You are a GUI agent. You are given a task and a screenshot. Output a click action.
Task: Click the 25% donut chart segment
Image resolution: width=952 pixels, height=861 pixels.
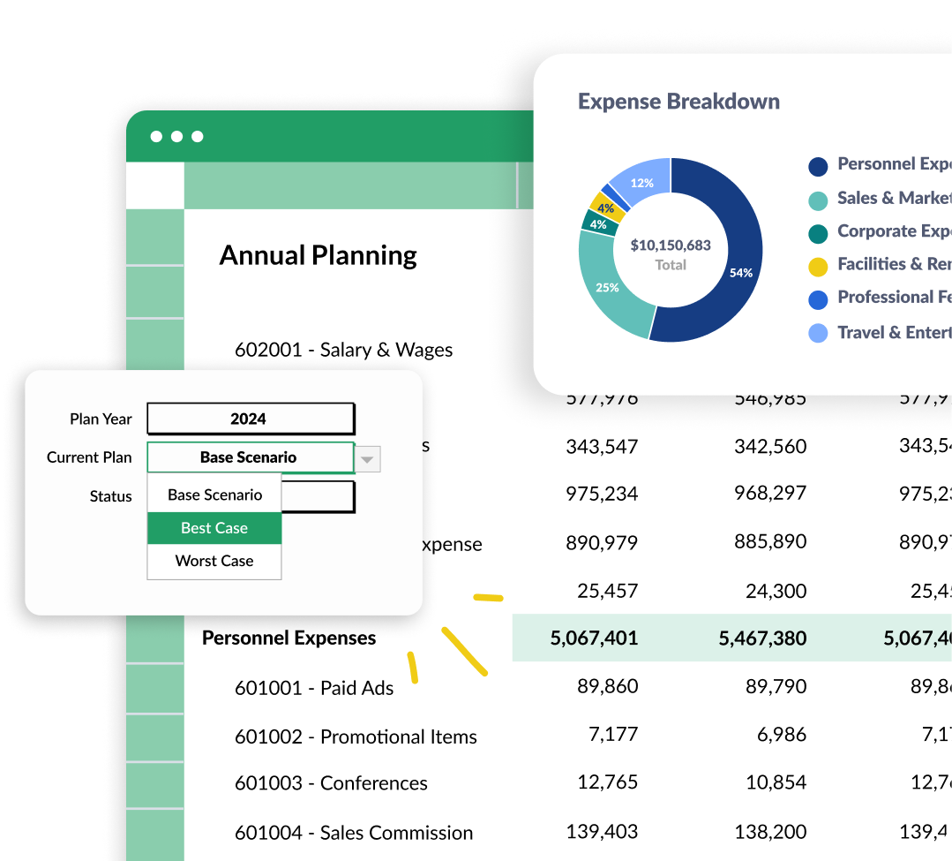607,287
